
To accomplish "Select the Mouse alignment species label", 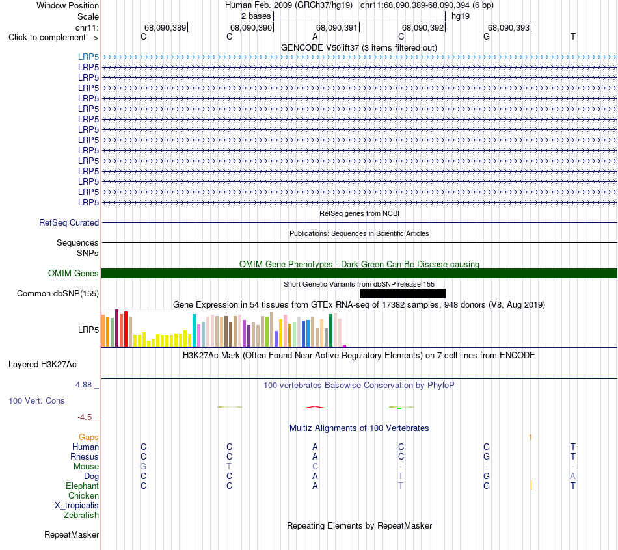I will (x=86, y=467).
